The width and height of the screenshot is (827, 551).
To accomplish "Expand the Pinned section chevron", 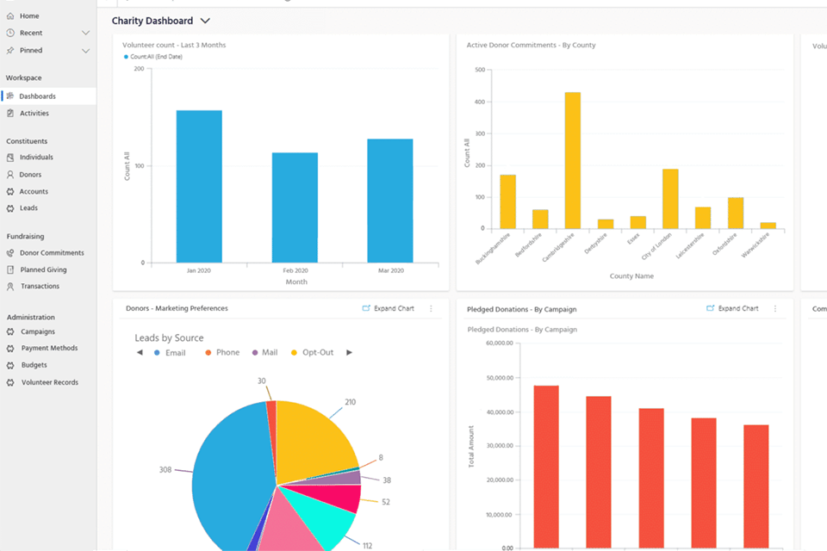I will tap(85, 51).
